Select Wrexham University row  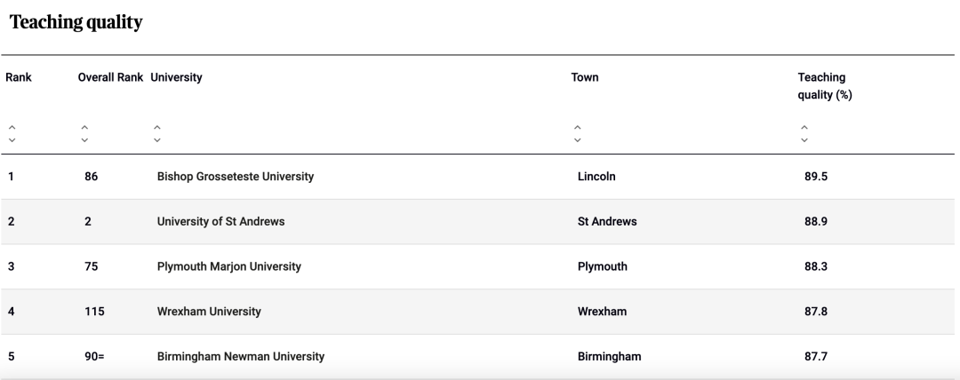pyautogui.click(x=477, y=312)
